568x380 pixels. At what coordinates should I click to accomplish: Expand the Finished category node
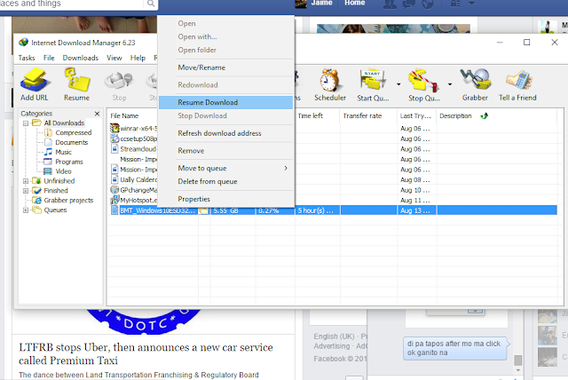pyautogui.click(x=26, y=191)
